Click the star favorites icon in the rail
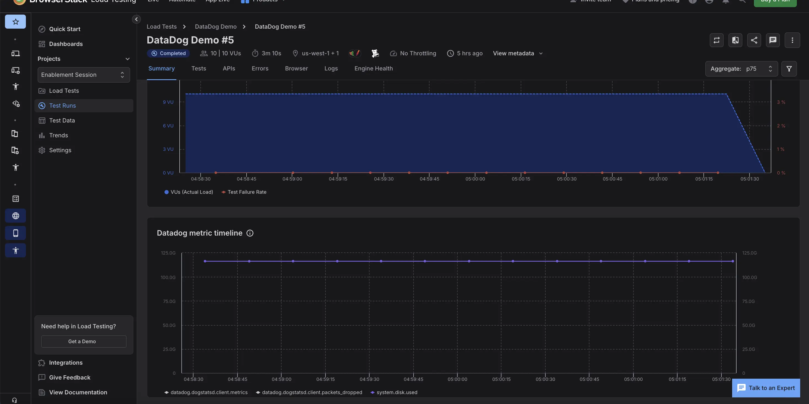 [x=15, y=22]
